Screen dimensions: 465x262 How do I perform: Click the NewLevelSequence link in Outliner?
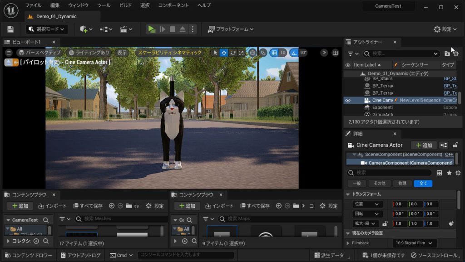coord(420,100)
